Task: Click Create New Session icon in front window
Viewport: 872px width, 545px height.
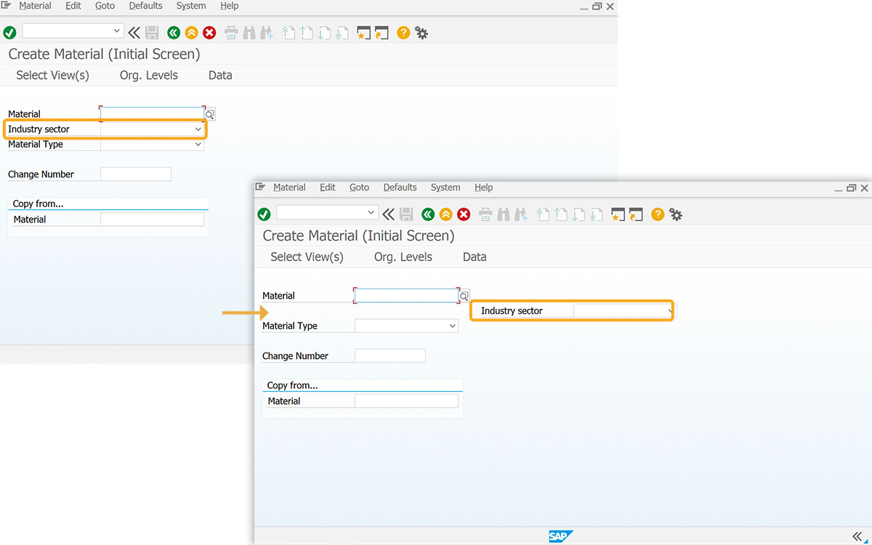Action: [x=618, y=214]
